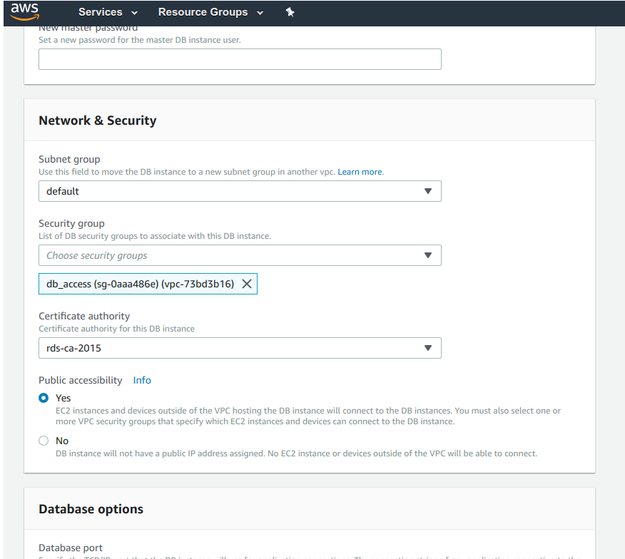Click the AWS home logo

[24, 11]
